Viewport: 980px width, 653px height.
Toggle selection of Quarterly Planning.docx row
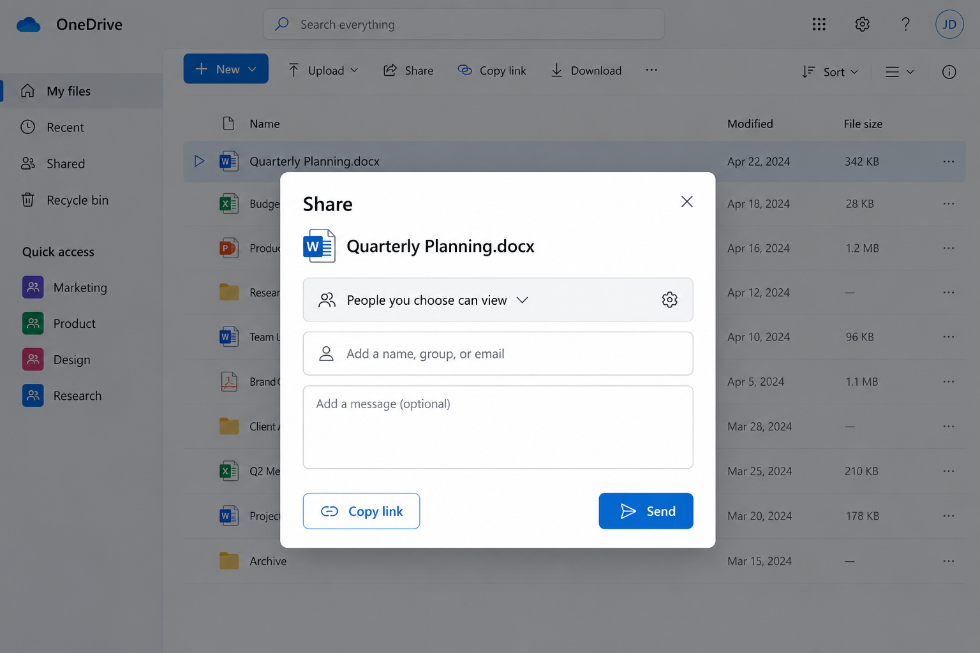(x=199, y=161)
